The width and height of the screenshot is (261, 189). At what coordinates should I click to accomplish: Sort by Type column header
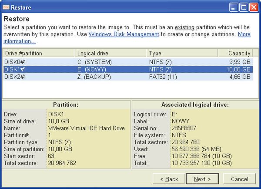click(181, 53)
